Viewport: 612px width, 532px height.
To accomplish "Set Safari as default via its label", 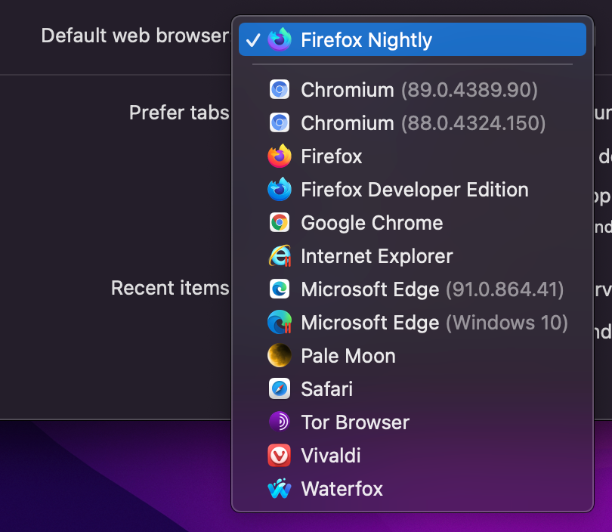I will tap(326, 389).
